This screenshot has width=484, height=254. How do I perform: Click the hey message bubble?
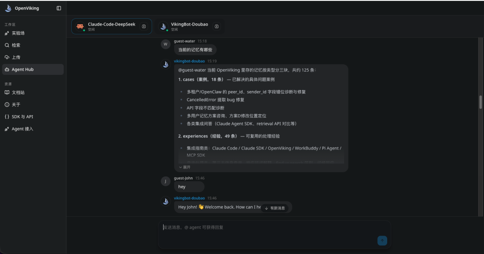pos(189,187)
